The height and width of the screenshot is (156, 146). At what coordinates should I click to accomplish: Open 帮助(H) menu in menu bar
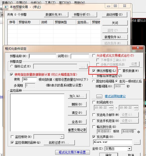[x=80, y=2]
